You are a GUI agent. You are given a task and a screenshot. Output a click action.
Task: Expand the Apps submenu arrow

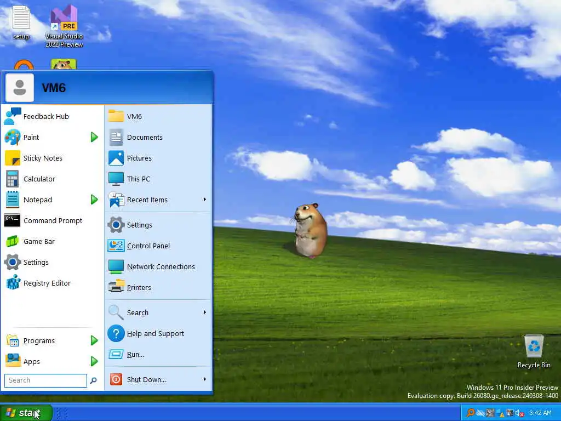(94, 361)
